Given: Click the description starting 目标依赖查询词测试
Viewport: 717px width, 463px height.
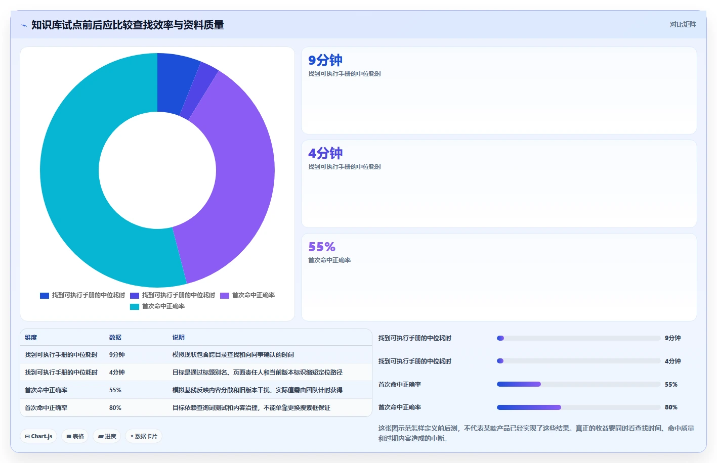Looking at the screenshot, I should coord(251,408).
